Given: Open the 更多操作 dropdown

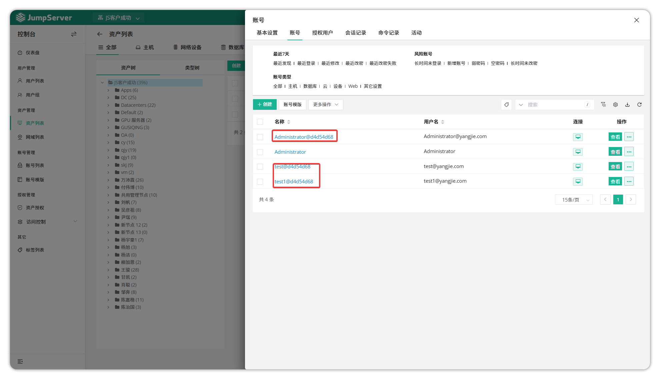Looking at the screenshot, I should point(325,104).
